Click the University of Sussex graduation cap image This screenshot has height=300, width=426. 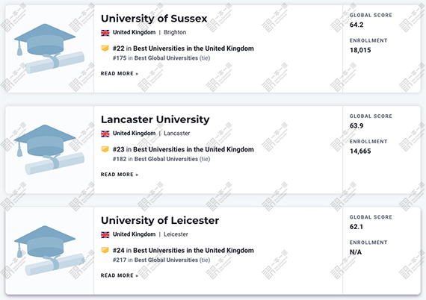(49, 49)
